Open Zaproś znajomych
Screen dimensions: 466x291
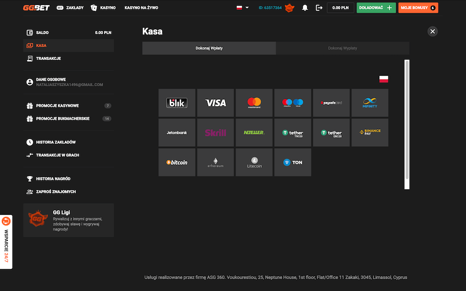tap(69, 192)
